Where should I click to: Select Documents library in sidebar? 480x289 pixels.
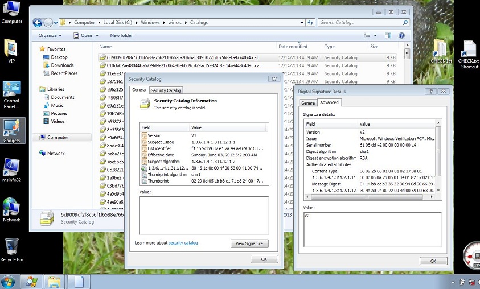[63, 97]
